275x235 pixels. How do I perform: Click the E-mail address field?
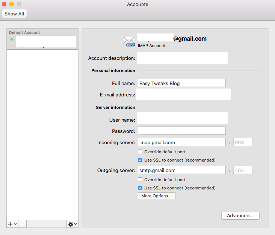(183, 95)
